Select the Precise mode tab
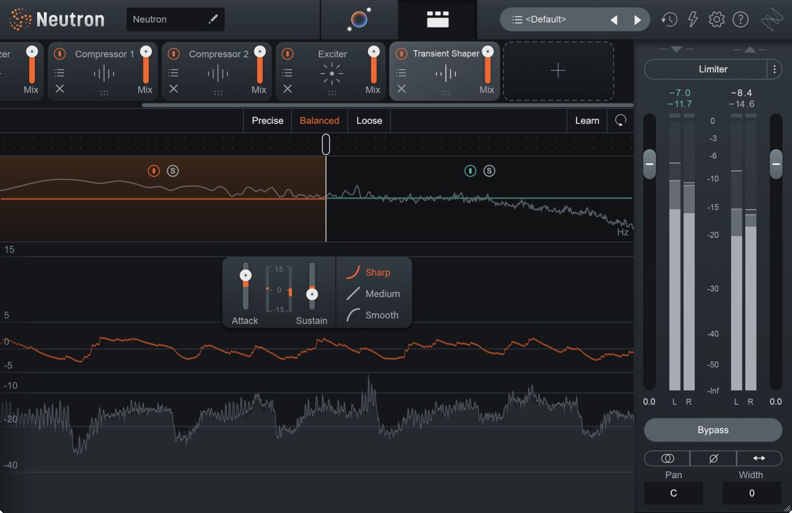 pyautogui.click(x=268, y=120)
